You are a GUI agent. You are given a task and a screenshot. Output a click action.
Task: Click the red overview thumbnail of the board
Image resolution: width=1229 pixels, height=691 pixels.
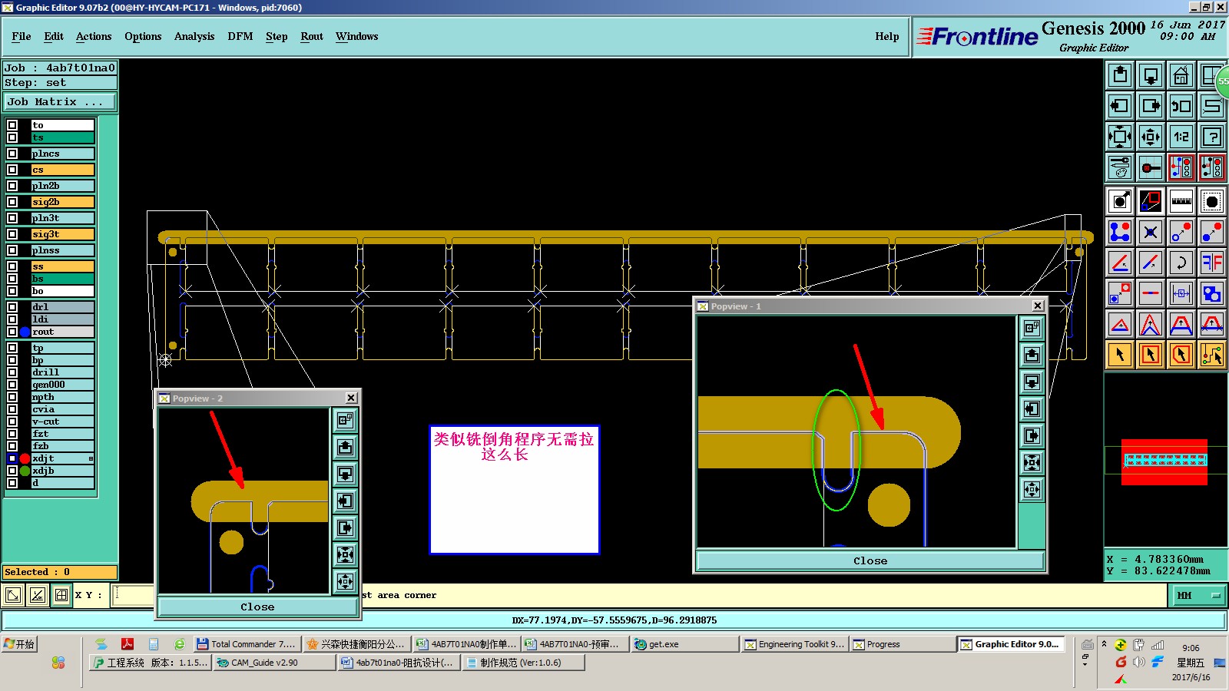(x=1164, y=461)
